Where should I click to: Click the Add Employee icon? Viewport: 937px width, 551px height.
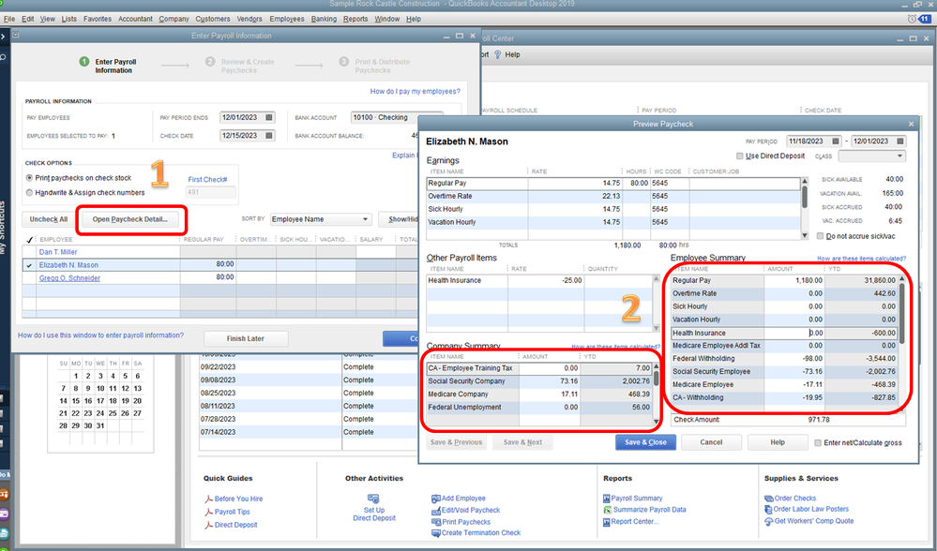(435, 499)
